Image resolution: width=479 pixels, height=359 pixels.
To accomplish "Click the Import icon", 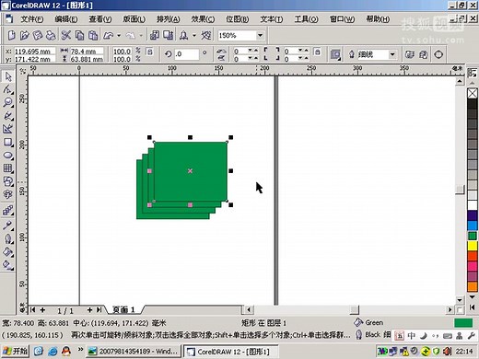I will coord(155,35).
